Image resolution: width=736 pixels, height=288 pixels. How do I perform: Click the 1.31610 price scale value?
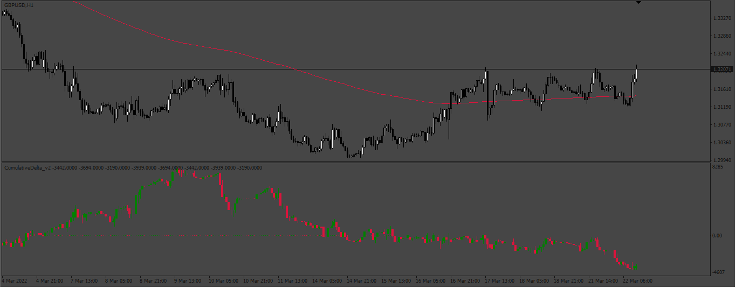click(x=721, y=89)
